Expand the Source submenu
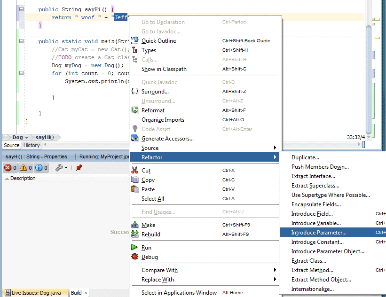Image resolution: width=386 pixels, height=297 pixels. [x=205, y=148]
